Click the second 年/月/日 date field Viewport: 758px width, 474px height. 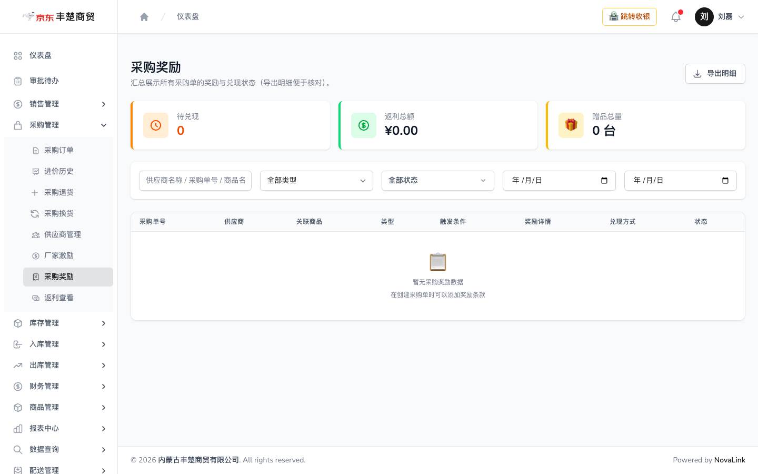coord(681,181)
